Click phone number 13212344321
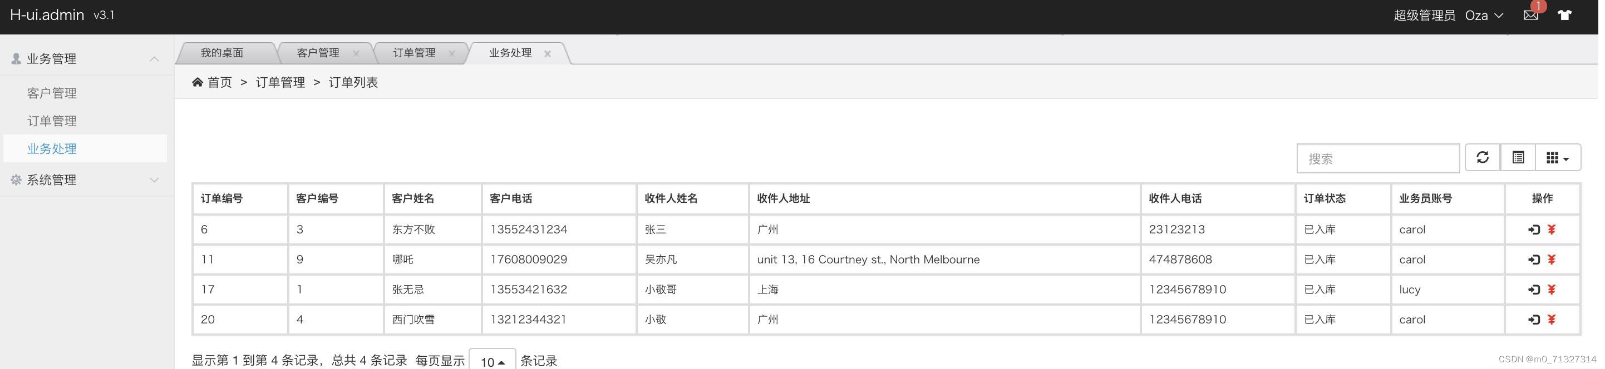 [528, 319]
